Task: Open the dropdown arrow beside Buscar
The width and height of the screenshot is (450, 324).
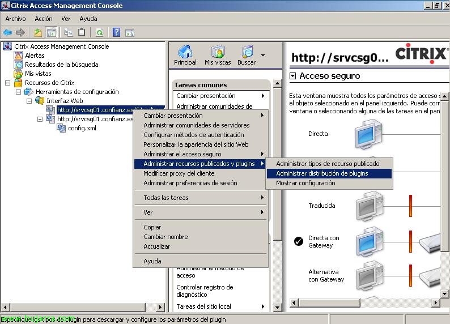Action: (263, 55)
